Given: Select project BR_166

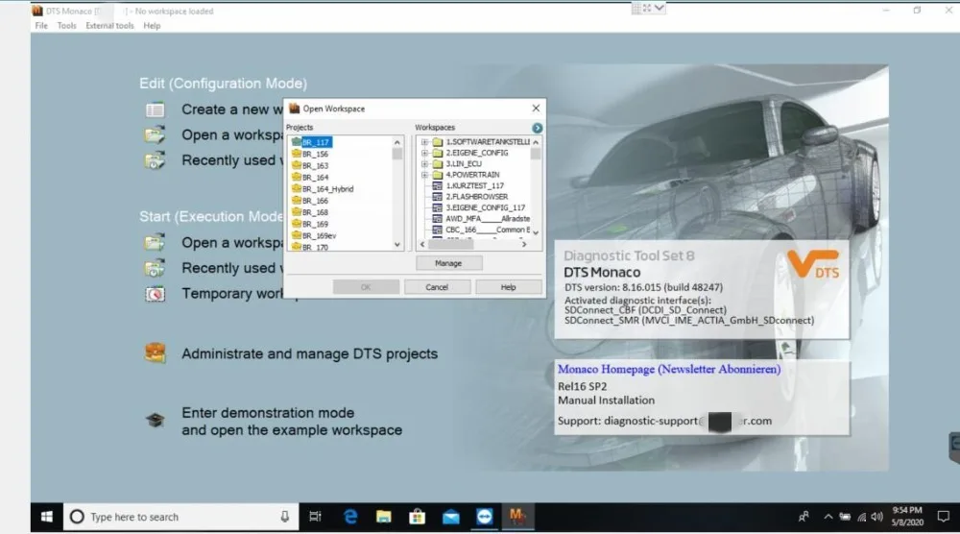Looking at the screenshot, I should coord(315,200).
